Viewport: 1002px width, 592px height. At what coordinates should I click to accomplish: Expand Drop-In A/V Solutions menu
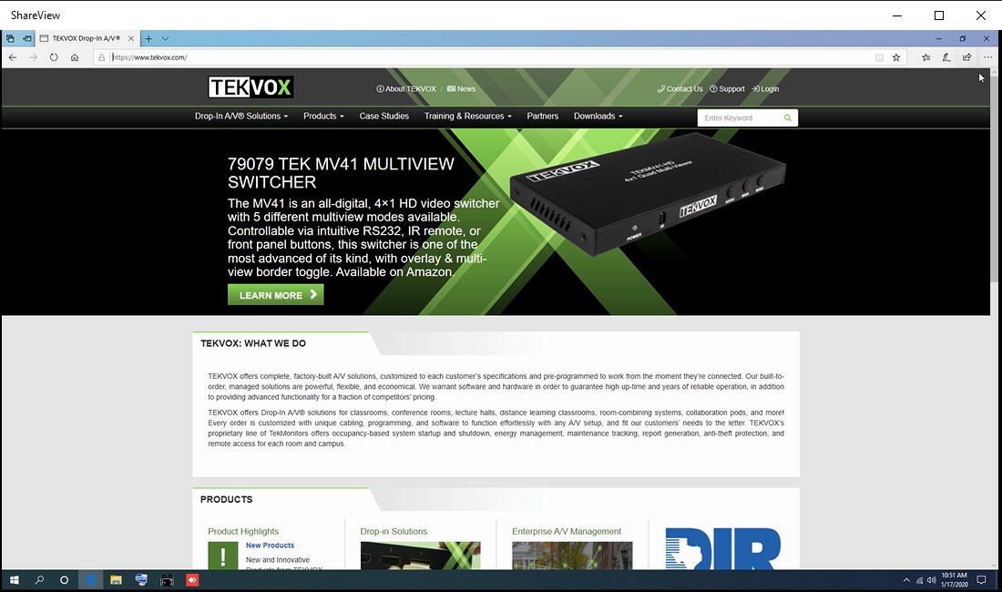point(241,117)
